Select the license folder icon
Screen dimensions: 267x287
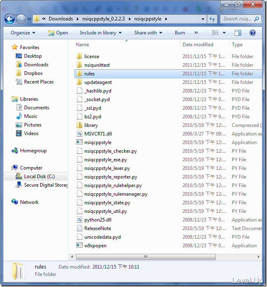click(79, 56)
